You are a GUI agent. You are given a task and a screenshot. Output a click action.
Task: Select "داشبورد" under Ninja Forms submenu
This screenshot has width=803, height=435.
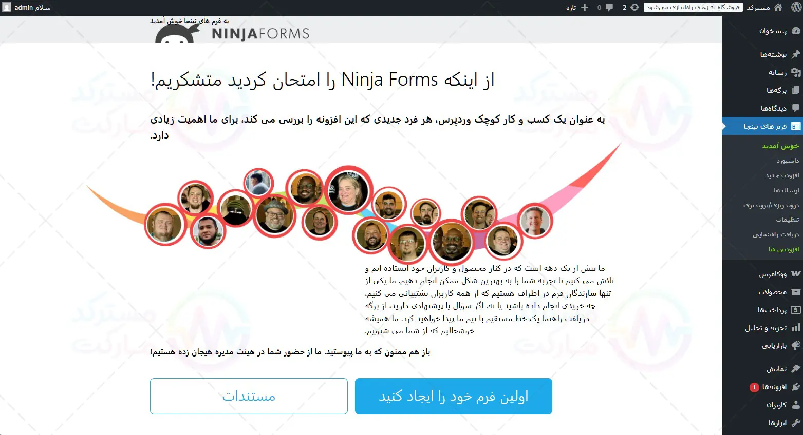pyautogui.click(x=788, y=161)
